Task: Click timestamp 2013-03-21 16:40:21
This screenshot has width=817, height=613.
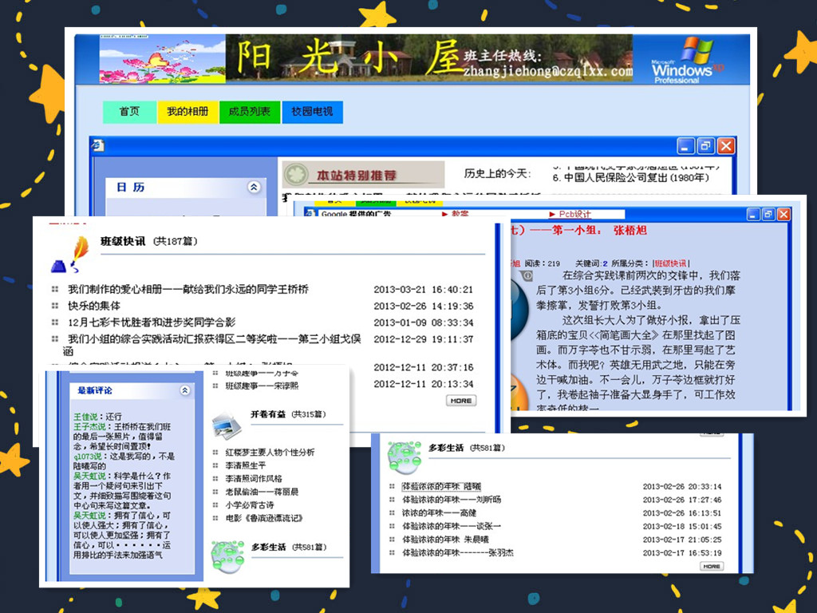Action: click(x=423, y=289)
